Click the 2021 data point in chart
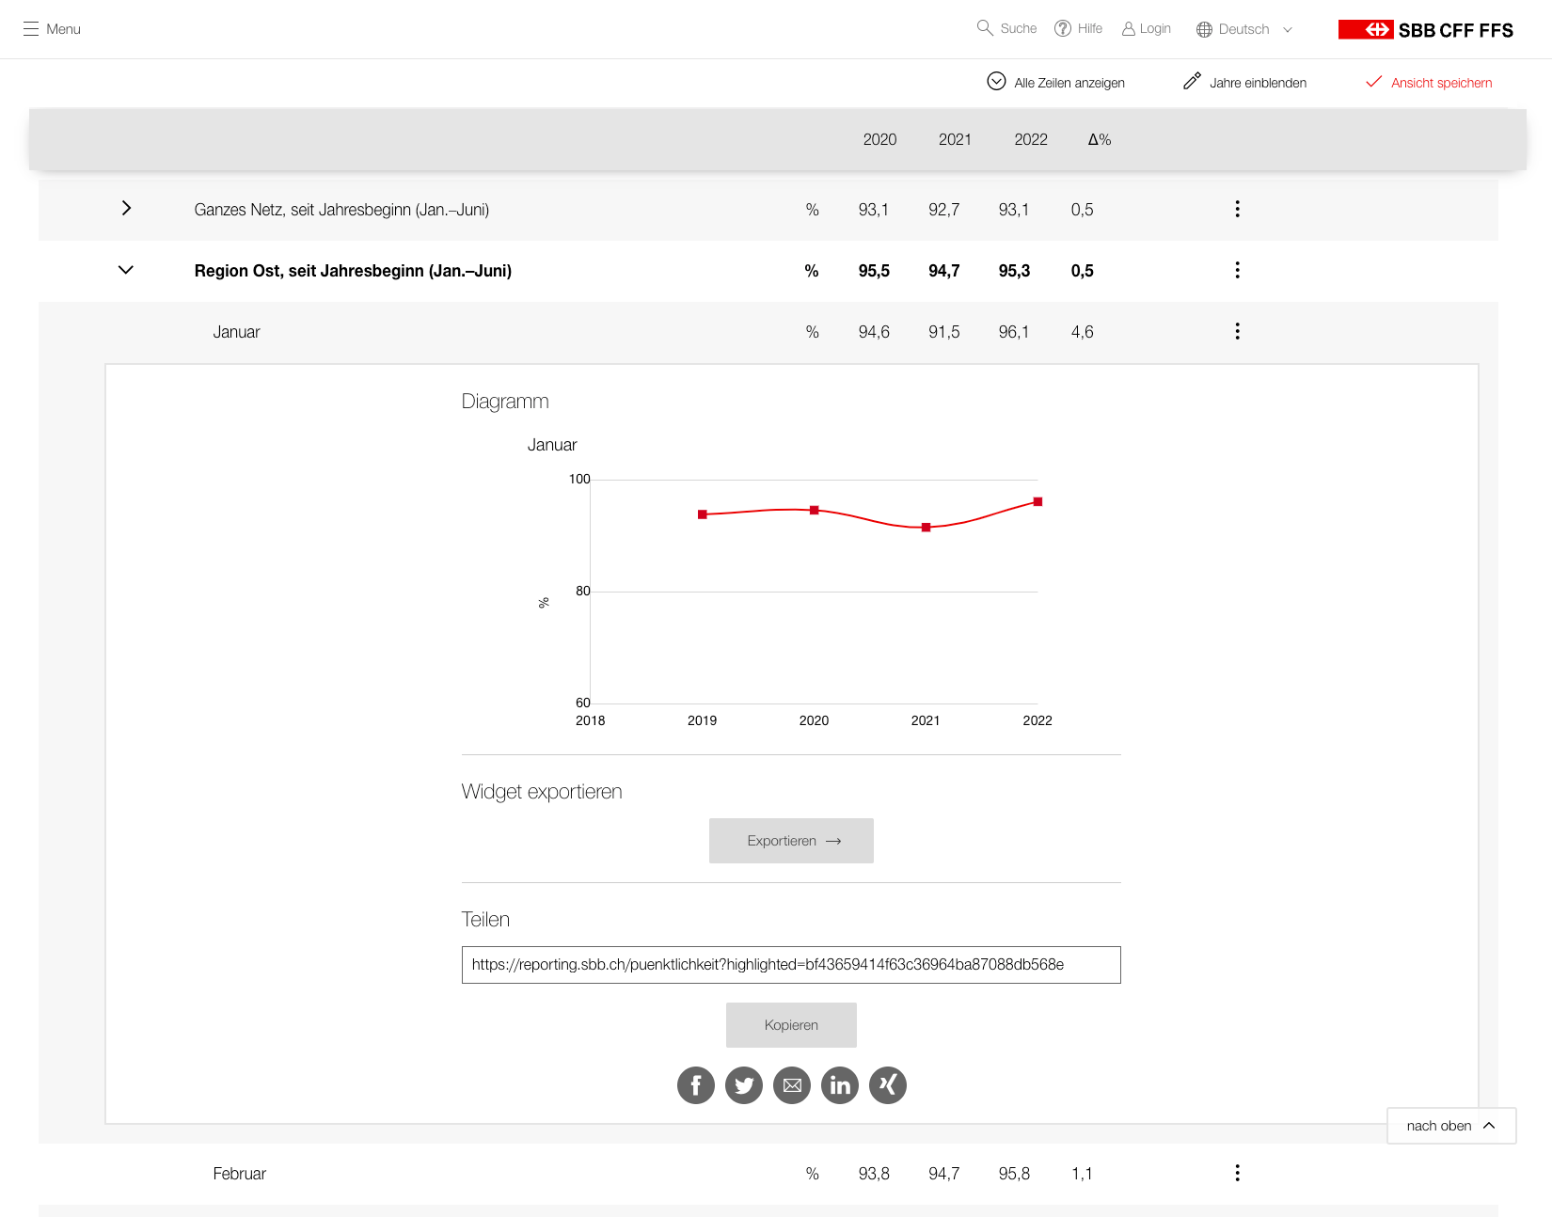This screenshot has width=1552, height=1217. pos(926,528)
